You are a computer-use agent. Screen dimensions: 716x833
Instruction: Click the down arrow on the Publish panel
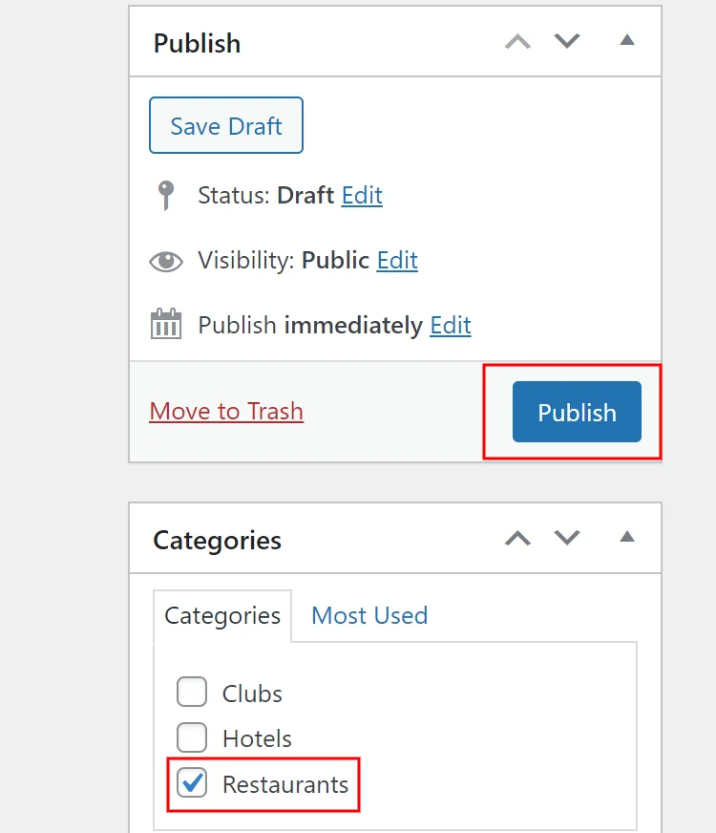566,41
